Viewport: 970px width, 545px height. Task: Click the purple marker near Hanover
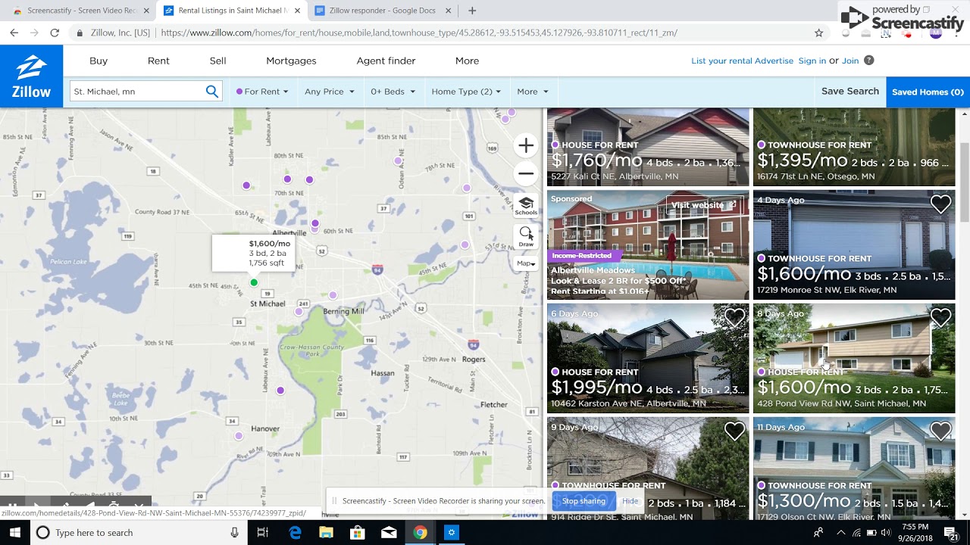(x=239, y=436)
